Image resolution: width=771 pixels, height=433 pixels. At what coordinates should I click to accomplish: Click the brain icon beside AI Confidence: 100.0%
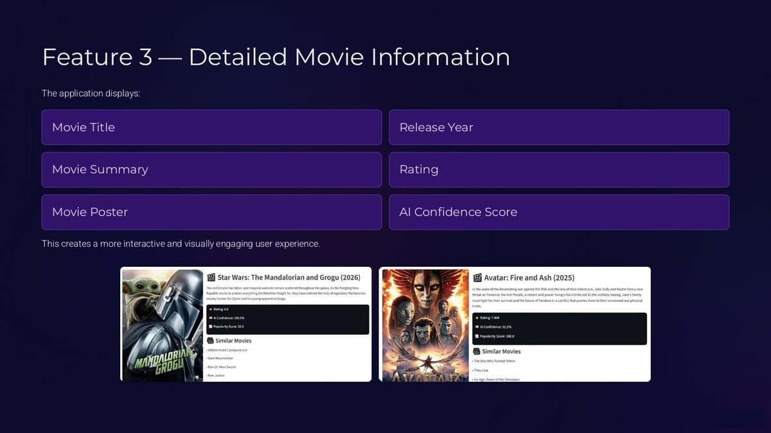[210, 318]
